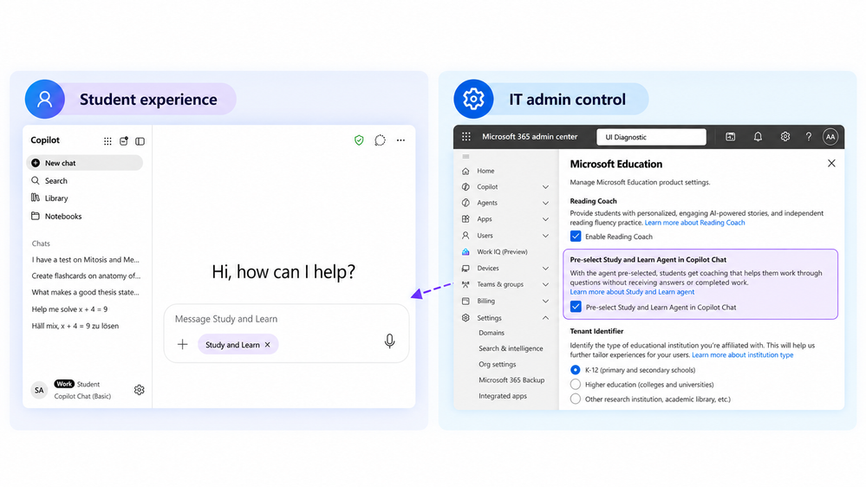This screenshot has height=487, width=866.
Task: Expand the Devices chevron in admin navigation
Action: pos(545,269)
